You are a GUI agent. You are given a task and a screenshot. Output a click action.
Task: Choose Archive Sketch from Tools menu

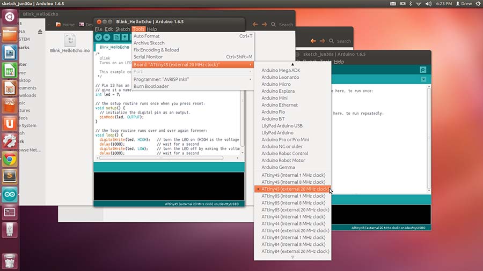pyautogui.click(x=193, y=43)
